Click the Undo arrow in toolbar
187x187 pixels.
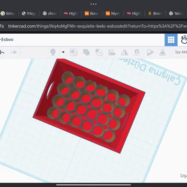pyautogui.click(x=2, y=52)
